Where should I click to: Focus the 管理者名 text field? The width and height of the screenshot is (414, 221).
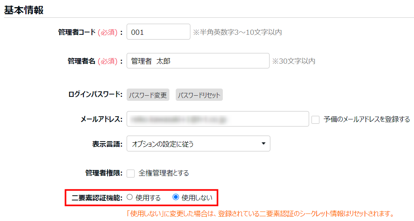pyautogui.click(x=198, y=61)
